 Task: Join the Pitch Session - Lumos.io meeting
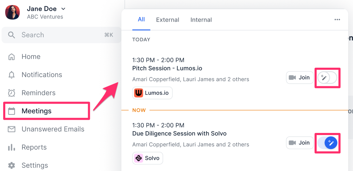tap(300, 77)
